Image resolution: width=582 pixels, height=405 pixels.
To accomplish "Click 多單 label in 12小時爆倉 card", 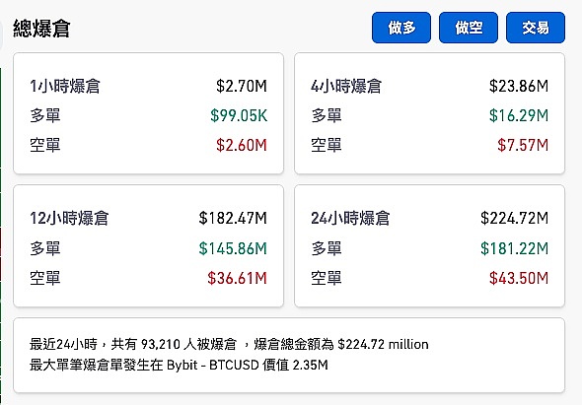I will pos(45,248).
